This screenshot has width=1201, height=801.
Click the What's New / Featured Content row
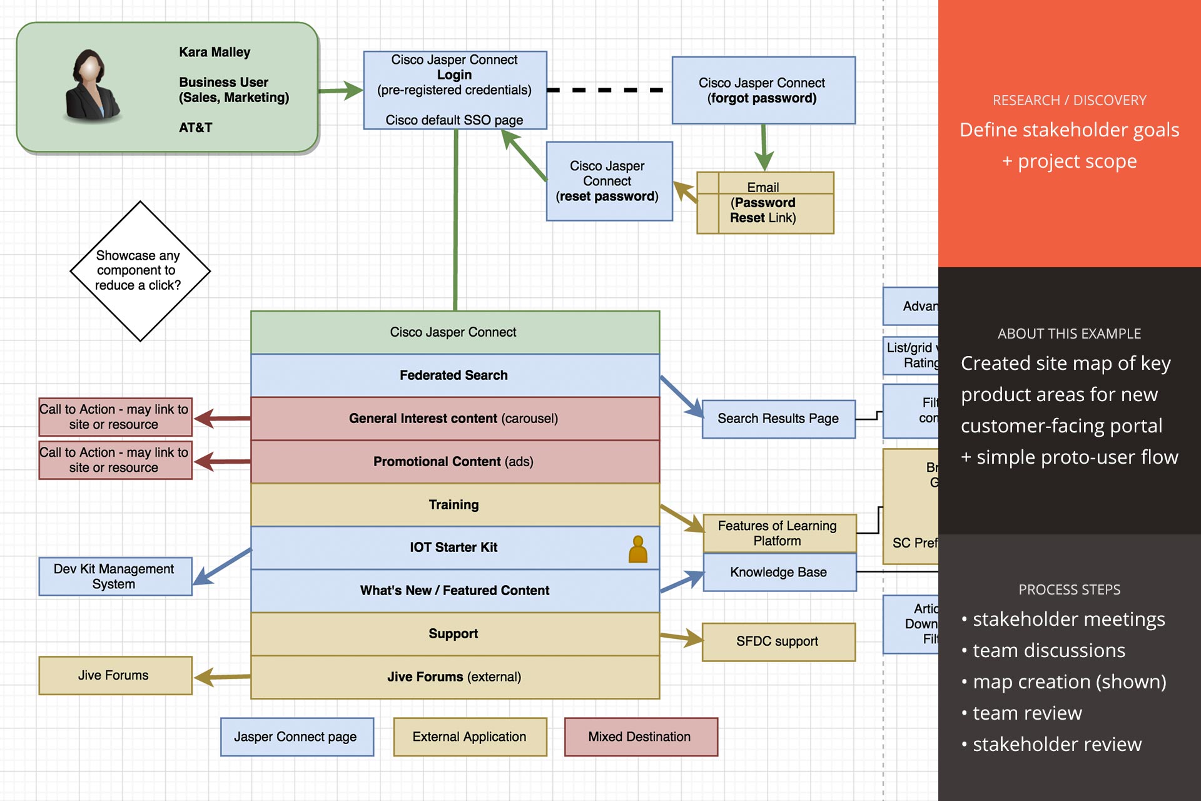(455, 591)
